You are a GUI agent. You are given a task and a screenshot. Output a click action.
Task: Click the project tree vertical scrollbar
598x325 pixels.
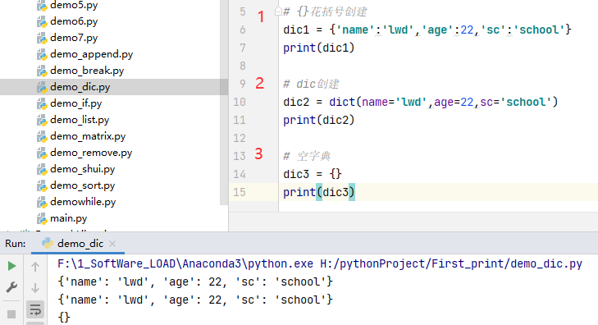point(224,103)
